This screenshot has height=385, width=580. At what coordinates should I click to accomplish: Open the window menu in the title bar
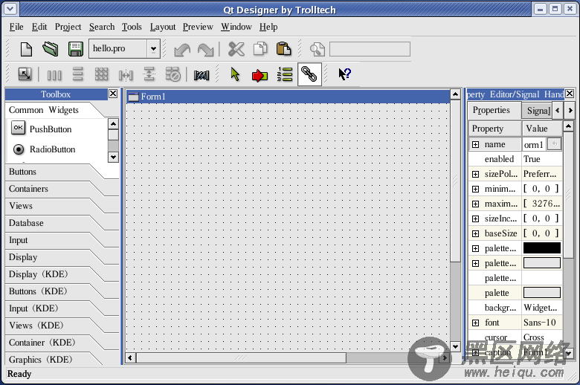coord(10,9)
